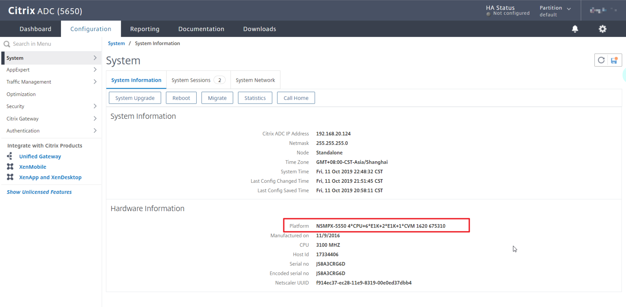Open the settings gear menu

[x=602, y=29]
